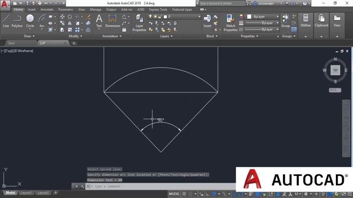The image size is (353, 198).
Task: Click the viewport controls [-][Top][2D Wireframe] label
Action: click(17, 51)
